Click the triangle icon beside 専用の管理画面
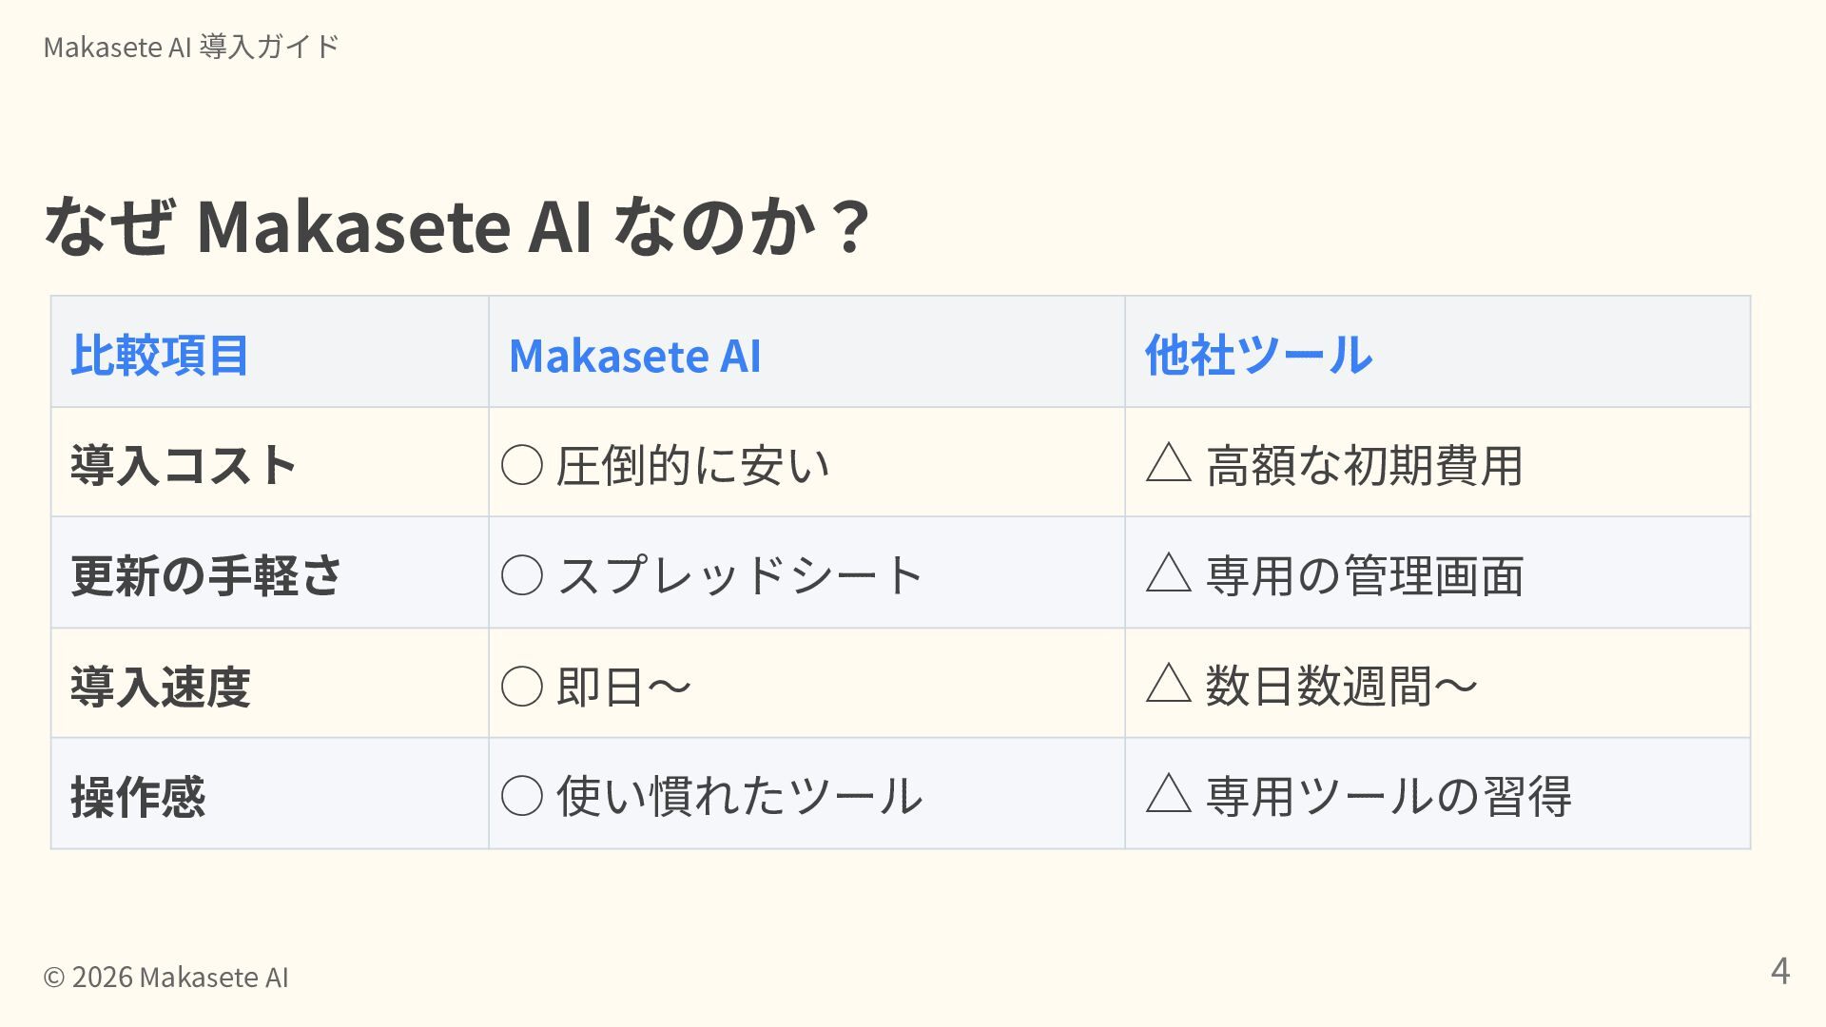 1169,573
